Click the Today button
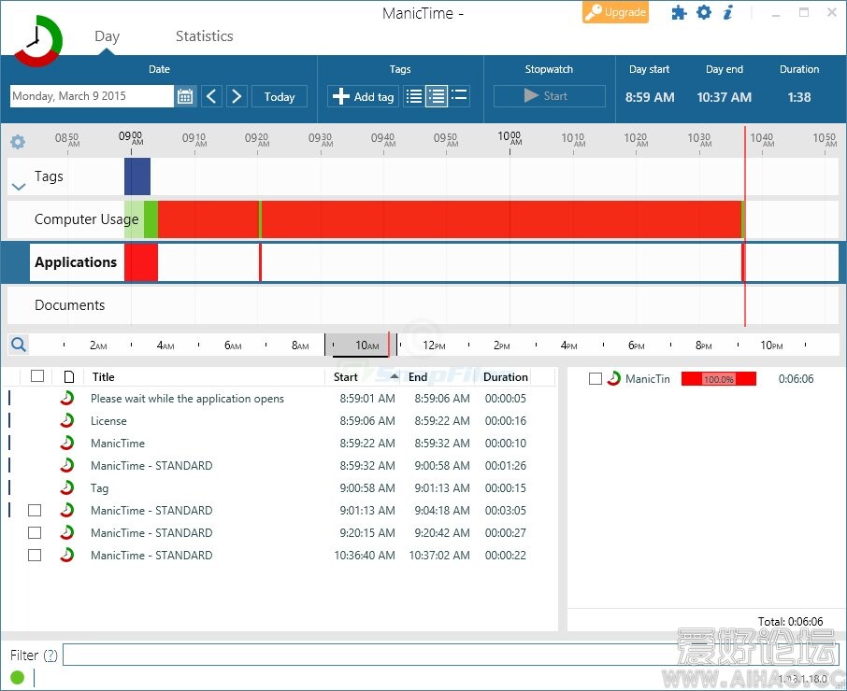Viewport: 847px width, 691px height. (x=280, y=96)
